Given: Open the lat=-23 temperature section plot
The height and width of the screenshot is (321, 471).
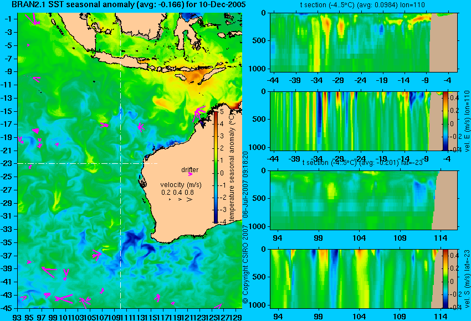Looking at the screenshot, I should point(364,200).
